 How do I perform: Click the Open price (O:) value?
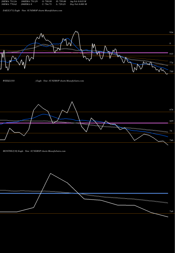(47, 1)
